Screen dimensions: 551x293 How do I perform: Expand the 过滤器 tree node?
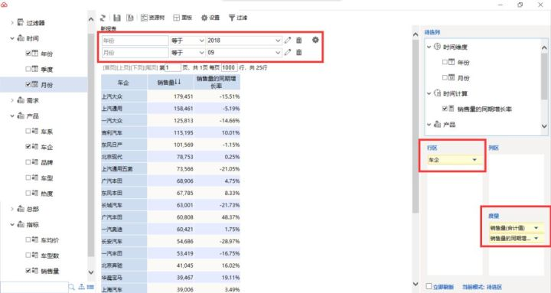click(12, 22)
